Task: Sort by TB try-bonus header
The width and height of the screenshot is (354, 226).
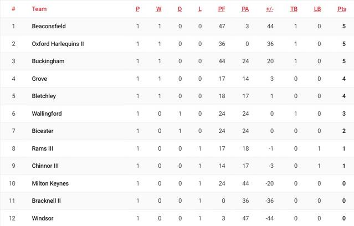Action: point(294,9)
